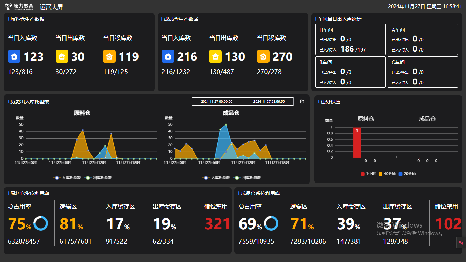This screenshot has height=262, width=466.
Task: Click the yellow outbound icon in 成品仓生产数据
Action: (216, 57)
